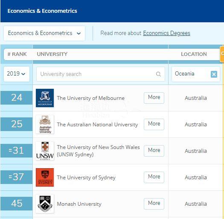Click More for University of Sydney

[x=154, y=177]
